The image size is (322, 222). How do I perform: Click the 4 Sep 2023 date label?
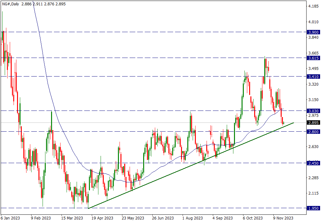point(223,218)
